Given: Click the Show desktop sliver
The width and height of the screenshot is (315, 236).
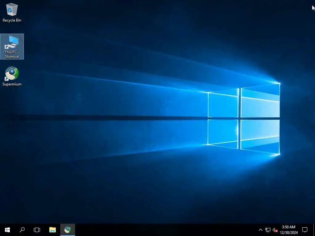Looking at the screenshot, I should point(314,230).
